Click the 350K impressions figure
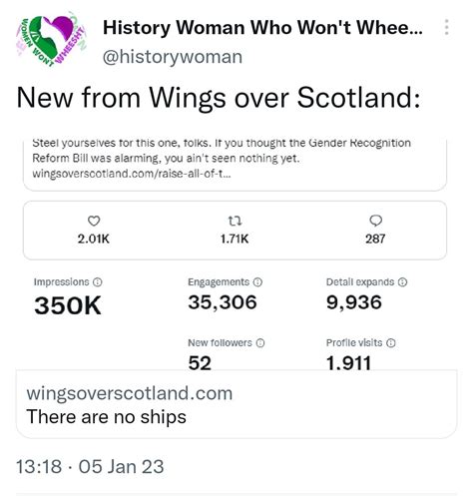 (x=68, y=305)
